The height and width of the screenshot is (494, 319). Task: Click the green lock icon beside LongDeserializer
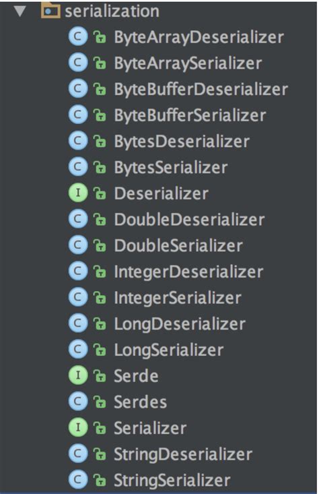click(100, 323)
